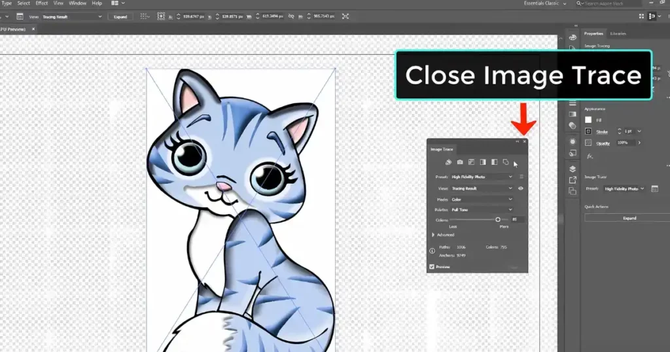This screenshot has width=670, height=352.
Task: Open the Type menu
Action: pyautogui.click(x=7, y=3)
